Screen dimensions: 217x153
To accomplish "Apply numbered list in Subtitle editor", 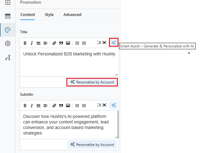I will click(84, 106).
